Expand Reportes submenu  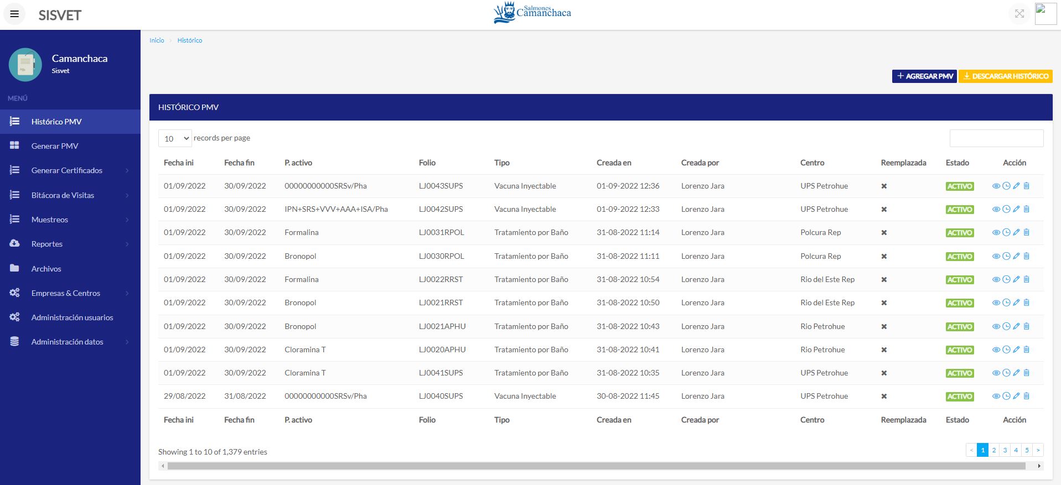pyautogui.click(x=70, y=244)
